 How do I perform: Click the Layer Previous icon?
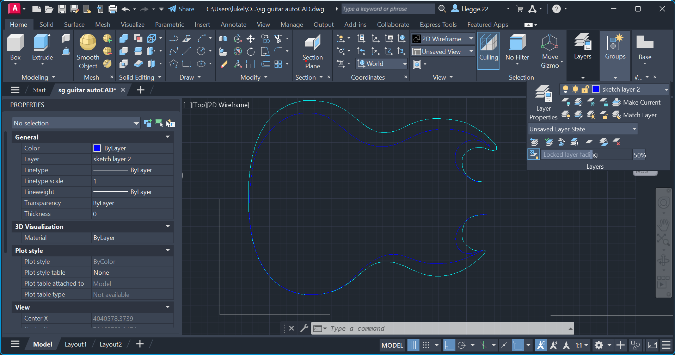pyautogui.click(x=534, y=142)
